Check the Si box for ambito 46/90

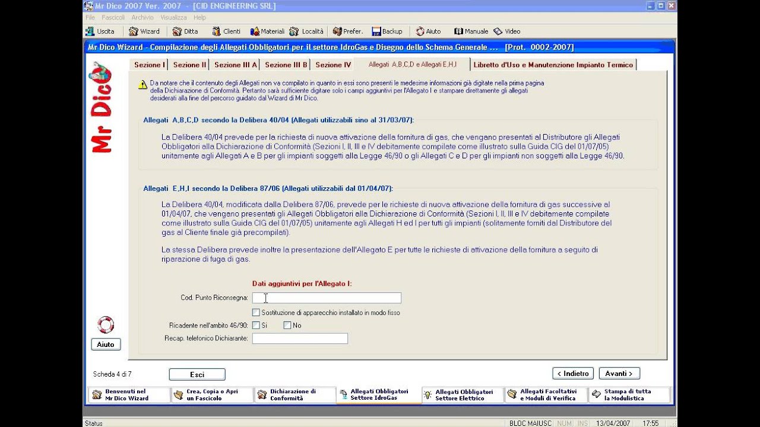click(x=256, y=325)
